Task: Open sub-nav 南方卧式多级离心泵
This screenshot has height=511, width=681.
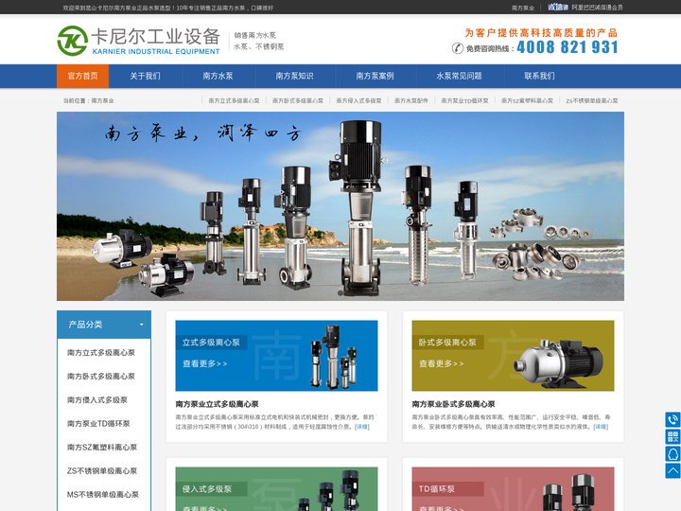Action: pyautogui.click(x=298, y=101)
